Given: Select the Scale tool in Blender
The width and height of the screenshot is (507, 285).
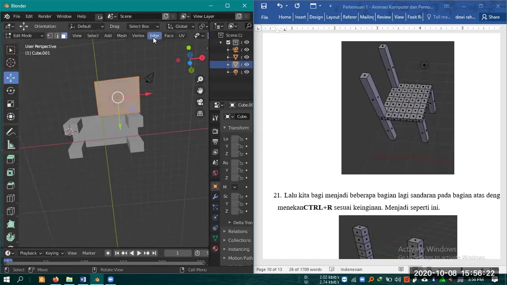Looking at the screenshot, I should 11,104.
